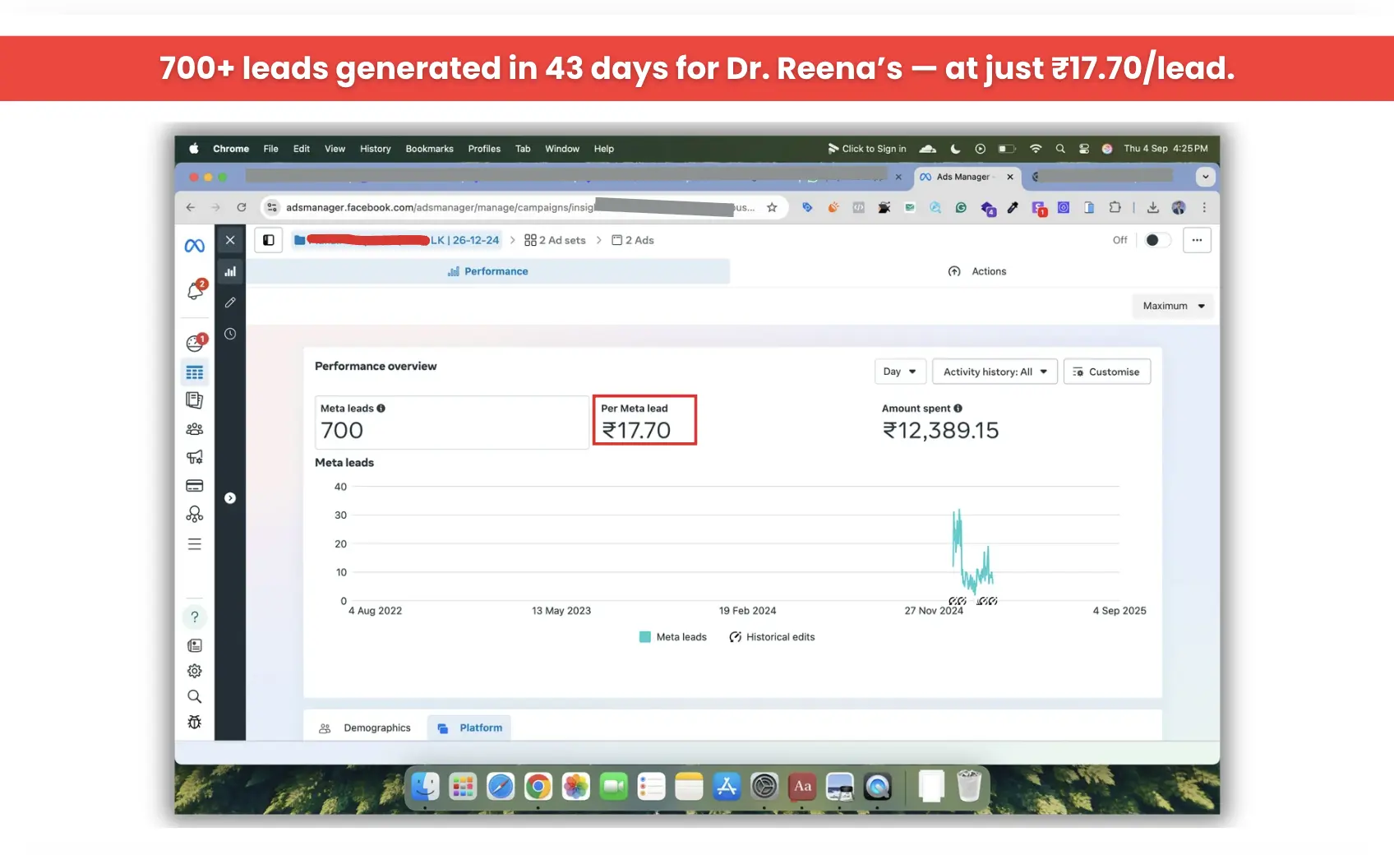Screen dimensions: 1394x855
Task: Open App Store from the dock
Action: pyautogui.click(x=727, y=787)
